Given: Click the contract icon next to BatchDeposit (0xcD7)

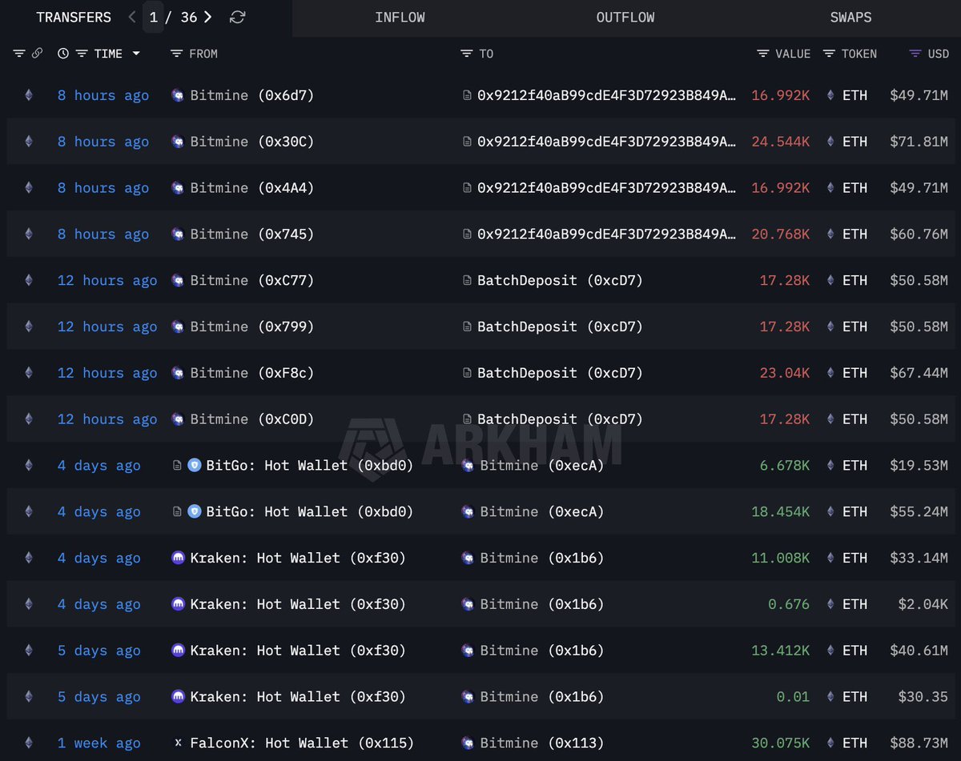Looking at the screenshot, I should pyautogui.click(x=467, y=280).
